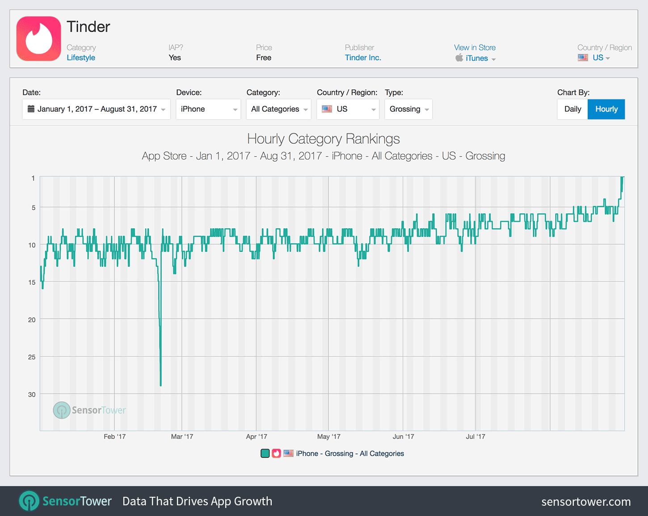This screenshot has height=516, width=648.
Task: Click the Chart By: label
Action: pyautogui.click(x=573, y=92)
